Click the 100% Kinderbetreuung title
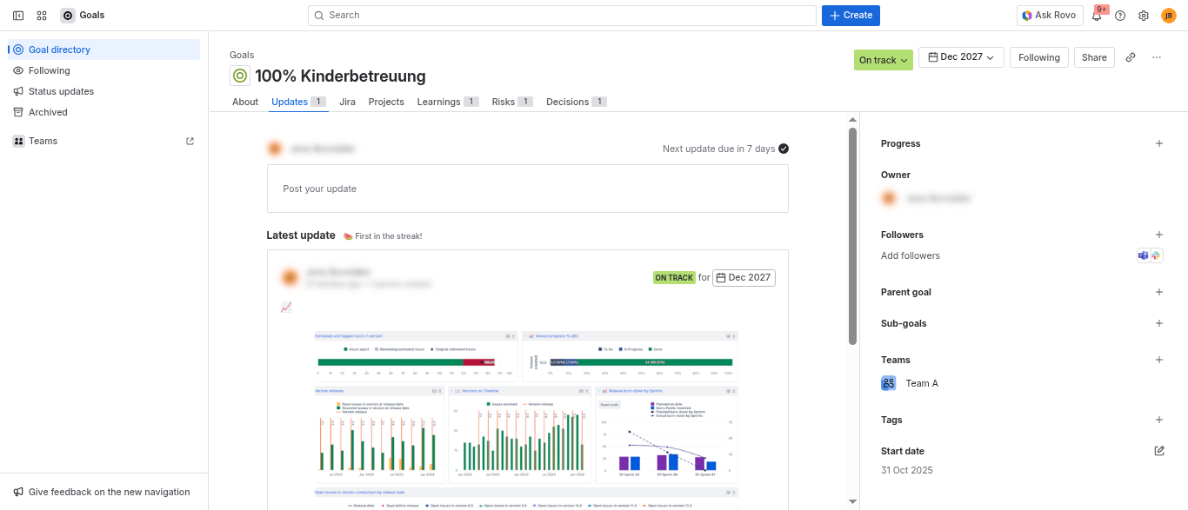 (x=340, y=76)
